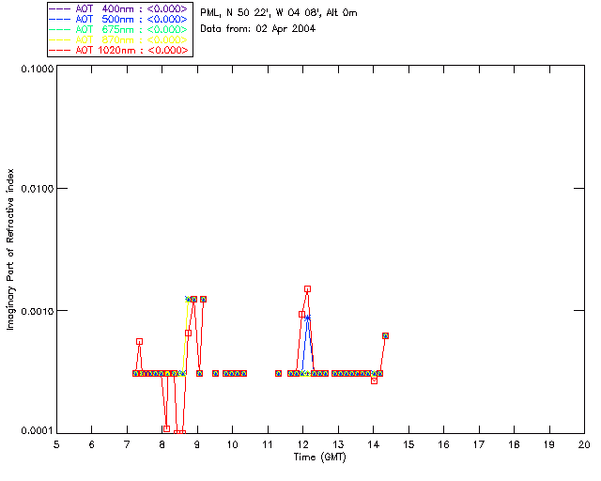601x481 pixels.
Task: Click the red square peak marker after 7 GMT
Action: (140, 342)
